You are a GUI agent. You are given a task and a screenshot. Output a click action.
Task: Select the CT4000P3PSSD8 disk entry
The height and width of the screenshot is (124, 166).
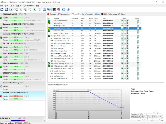(x=23, y=76)
